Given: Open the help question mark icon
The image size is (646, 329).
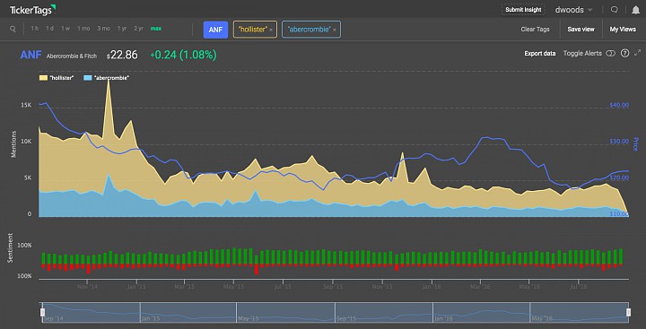Looking at the screenshot, I should (x=624, y=53).
